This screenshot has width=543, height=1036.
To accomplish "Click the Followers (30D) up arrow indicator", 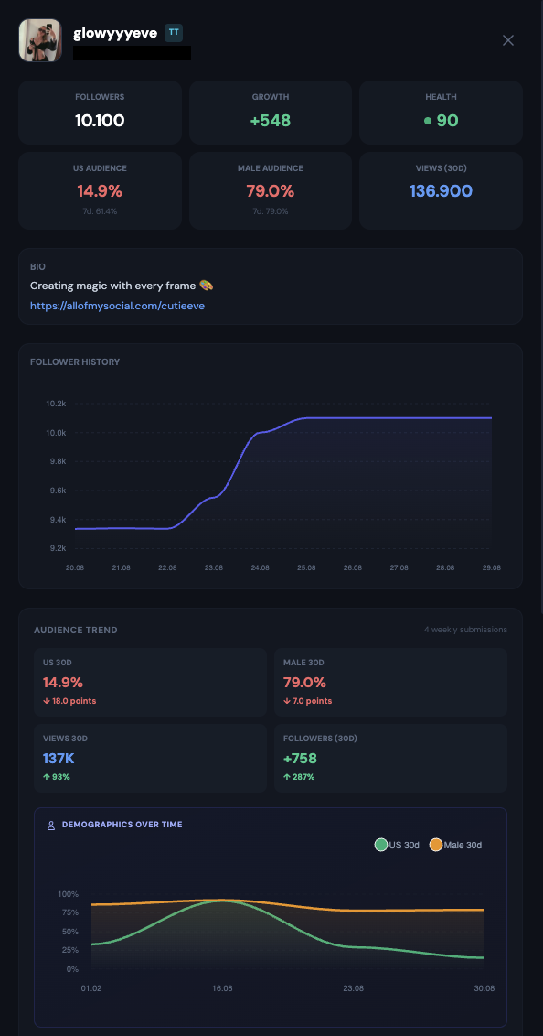I will click(x=286, y=777).
